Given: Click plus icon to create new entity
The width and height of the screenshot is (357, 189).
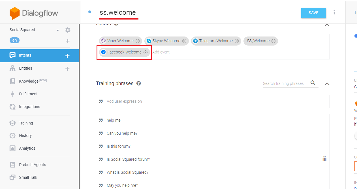Looking at the screenshot, I should tap(67, 69).
